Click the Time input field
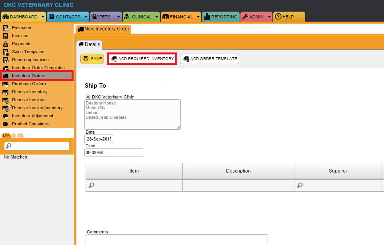The width and height of the screenshot is (384, 245). (x=114, y=153)
